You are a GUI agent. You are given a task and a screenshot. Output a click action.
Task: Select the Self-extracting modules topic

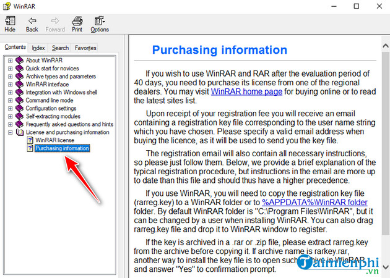pos(53,116)
